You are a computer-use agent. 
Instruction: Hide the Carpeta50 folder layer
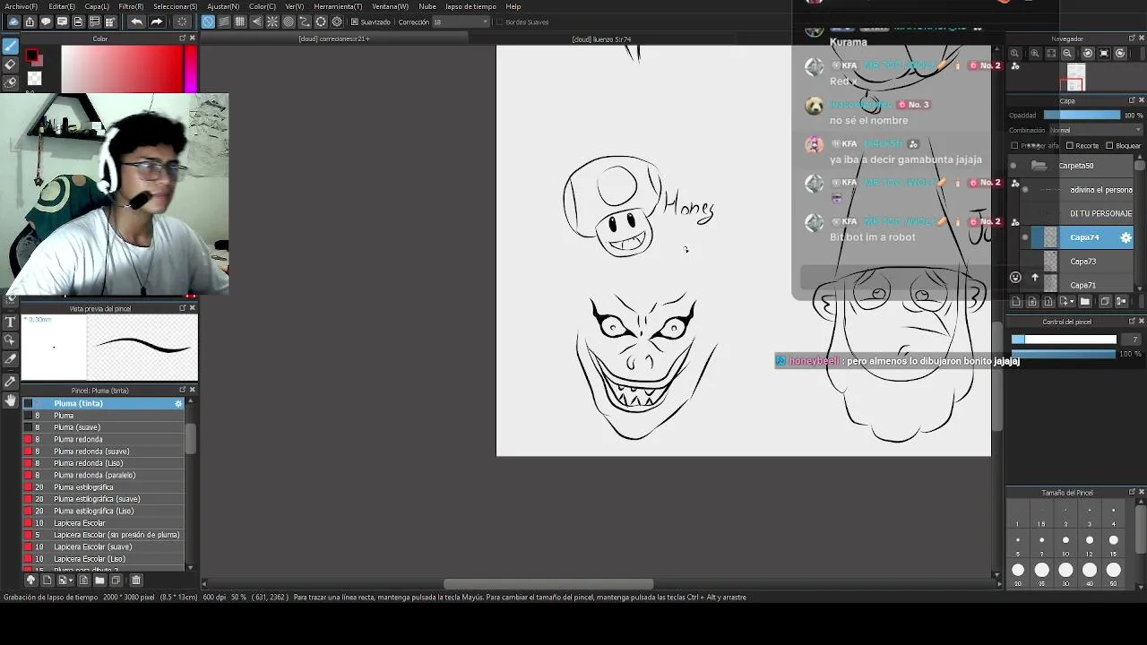(x=1013, y=166)
